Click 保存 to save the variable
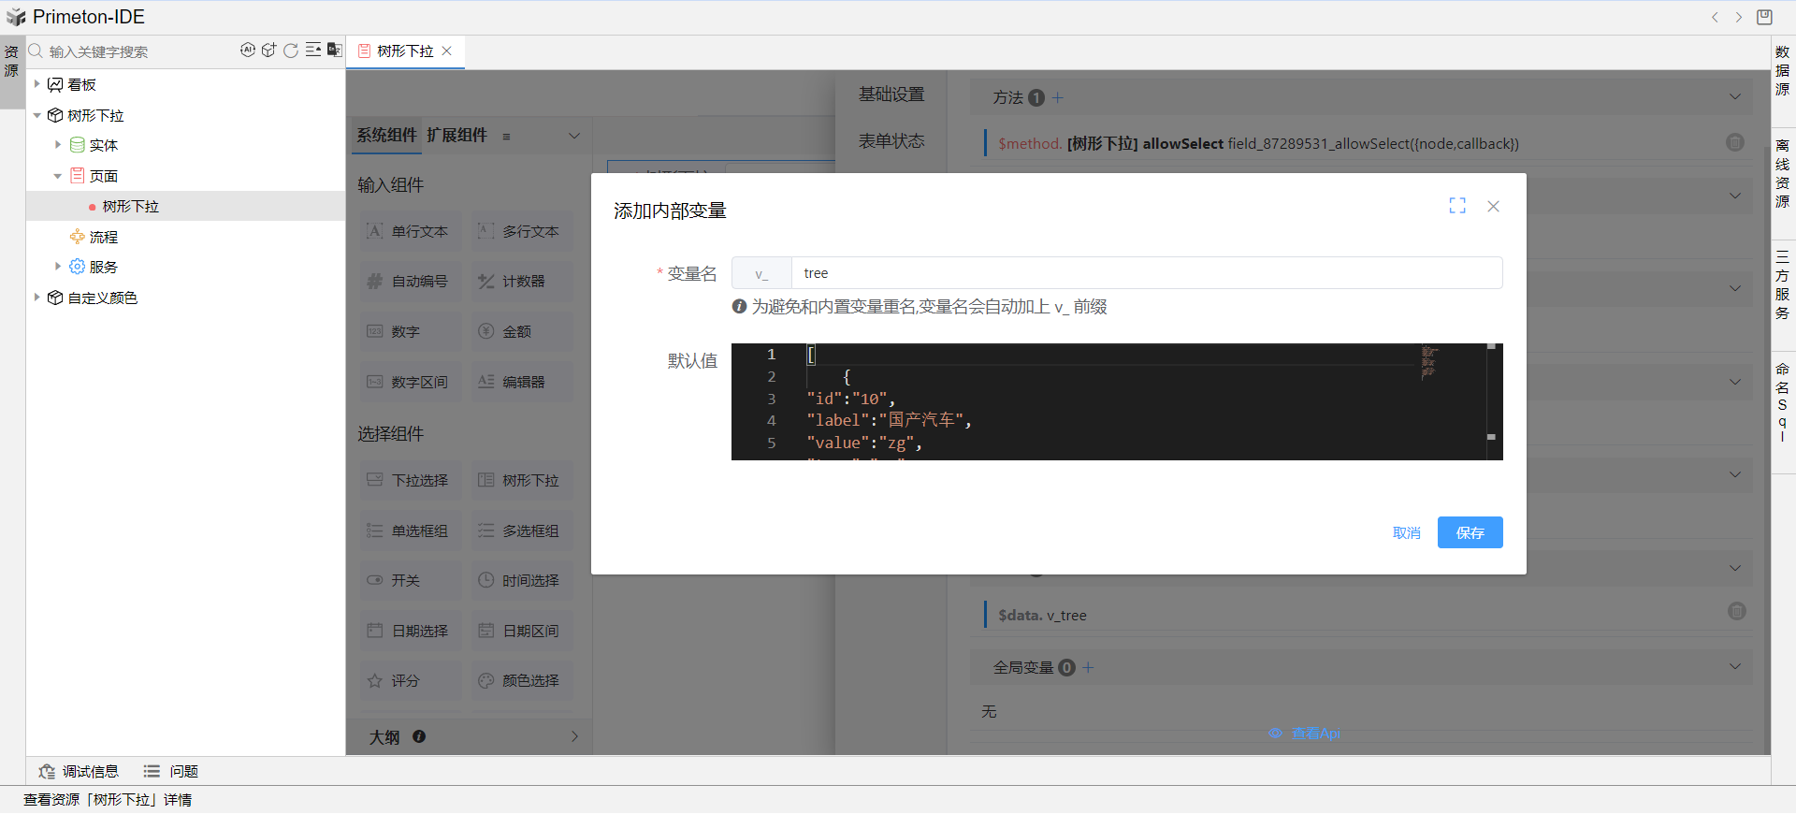This screenshot has width=1796, height=814. pyautogui.click(x=1470, y=532)
